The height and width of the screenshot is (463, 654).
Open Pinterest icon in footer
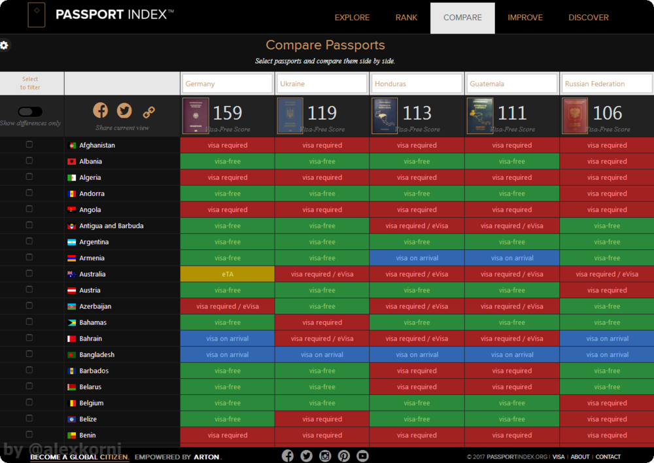click(x=344, y=456)
